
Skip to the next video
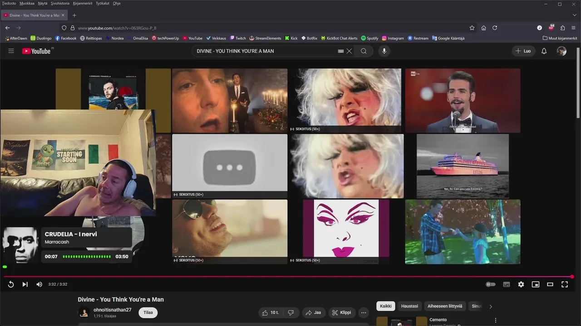pyautogui.click(x=25, y=284)
